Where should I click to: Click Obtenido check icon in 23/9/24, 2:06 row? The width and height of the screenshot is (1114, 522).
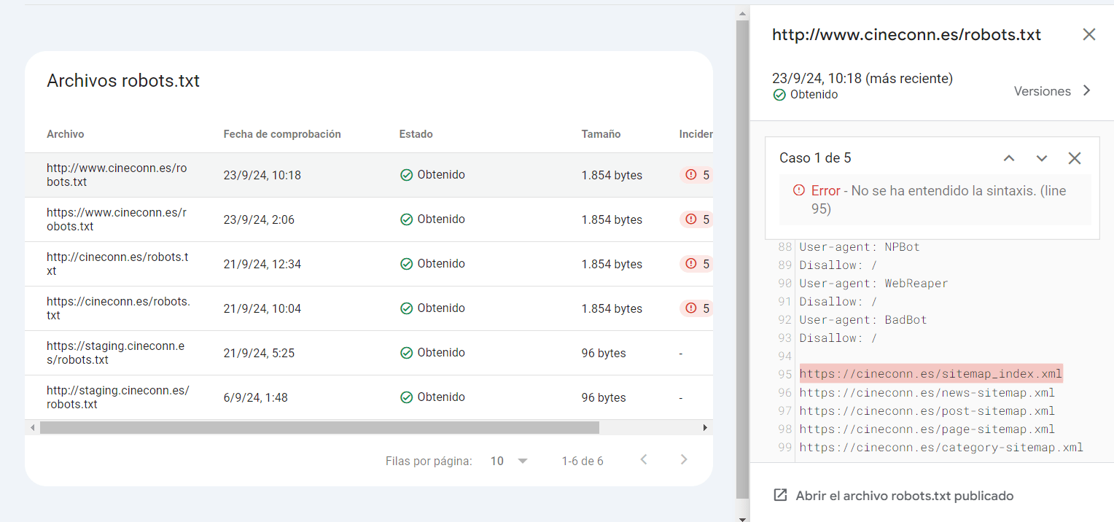[x=406, y=219]
